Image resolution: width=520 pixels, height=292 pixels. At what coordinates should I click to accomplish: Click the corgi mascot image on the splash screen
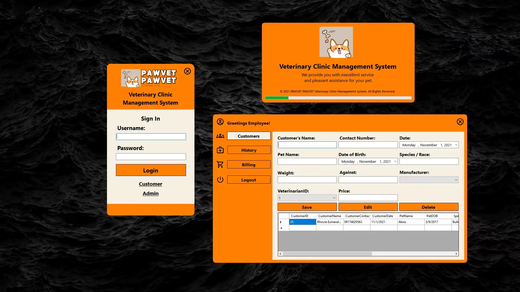tap(336, 42)
